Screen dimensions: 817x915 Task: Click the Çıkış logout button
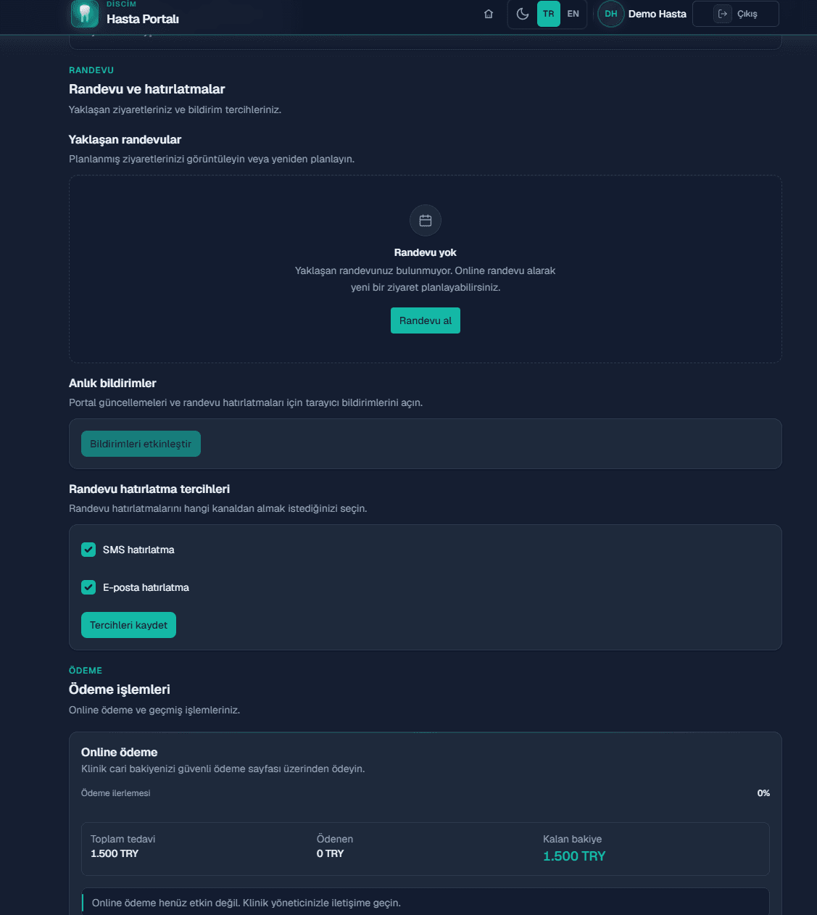(x=736, y=14)
